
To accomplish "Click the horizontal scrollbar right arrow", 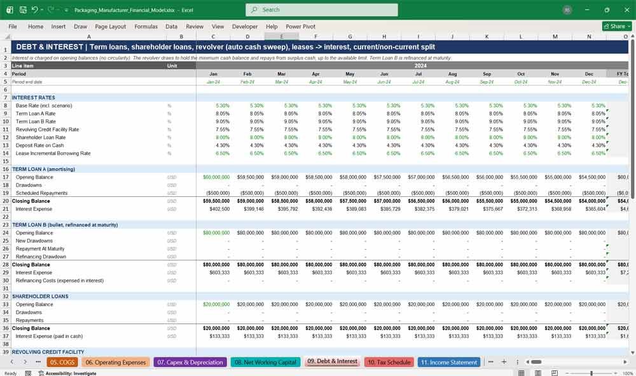I will [x=625, y=362].
